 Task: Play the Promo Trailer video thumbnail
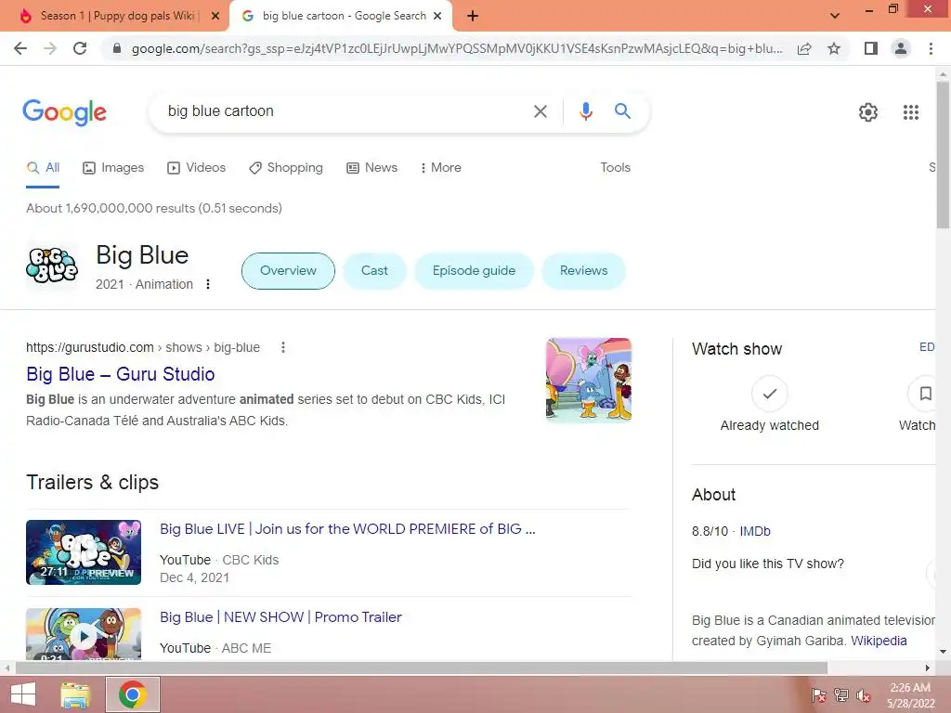tap(84, 634)
